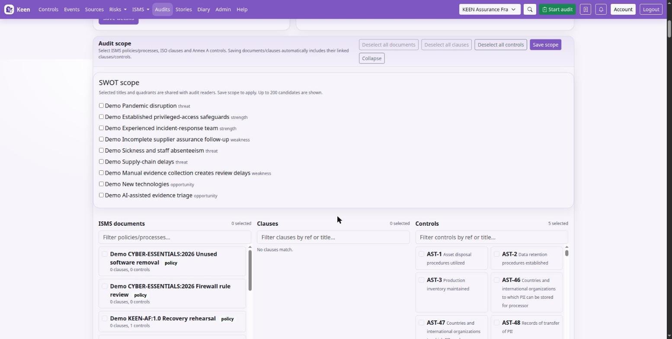The height and width of the screenshot is (339, 672).
Task: Tick Demo Pandemic disruption checkbox
Action: [101, 106]
